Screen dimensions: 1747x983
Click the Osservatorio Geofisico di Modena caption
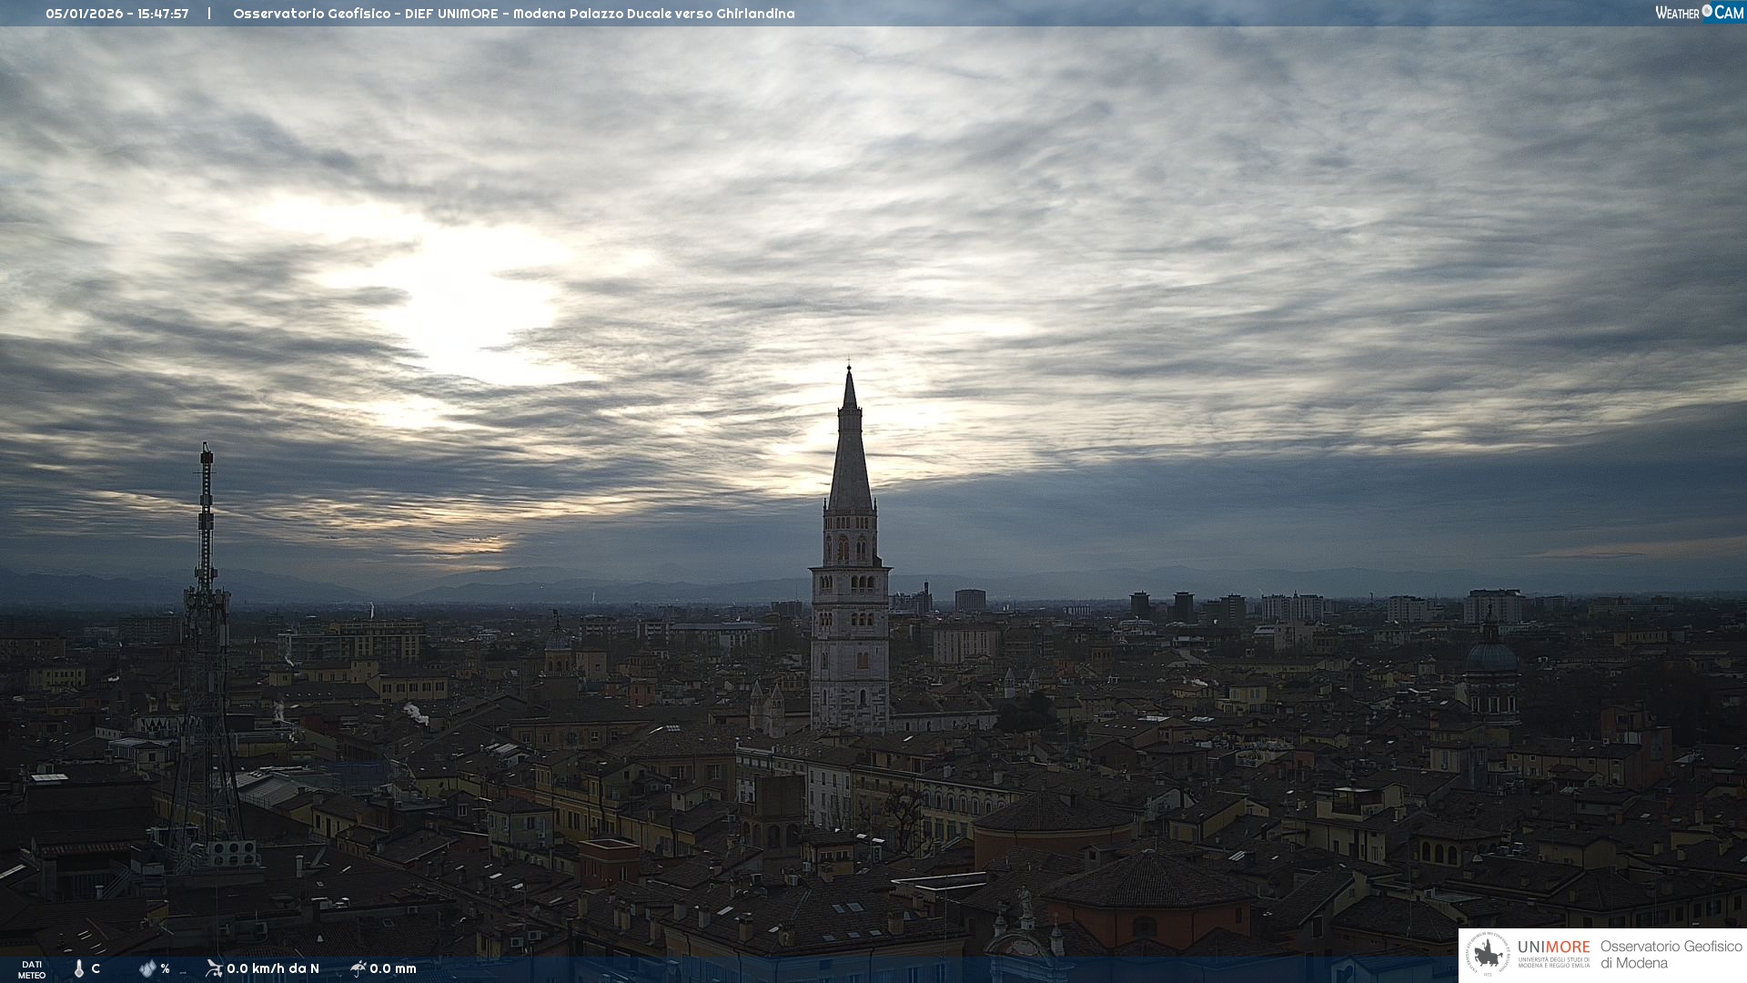(1671, 954)
